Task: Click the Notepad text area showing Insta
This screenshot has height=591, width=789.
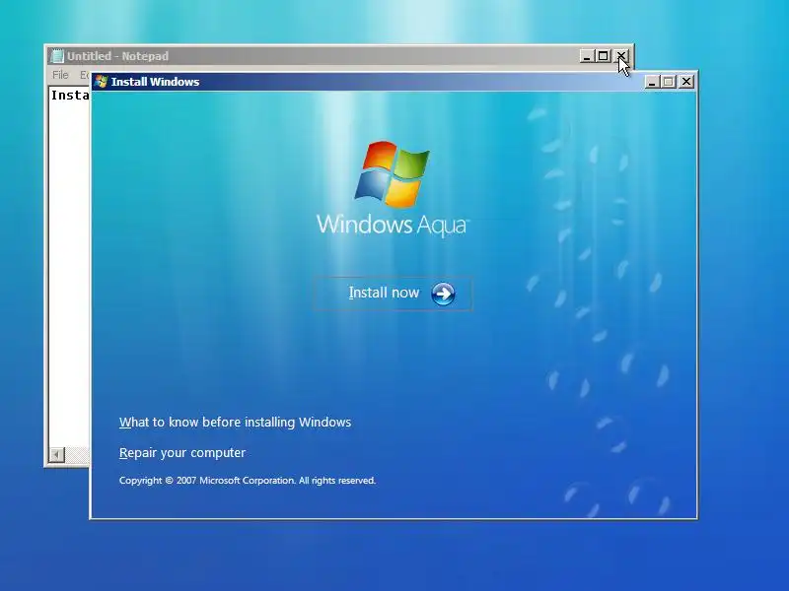Action: pyautogui.click(x=69, y=266)
